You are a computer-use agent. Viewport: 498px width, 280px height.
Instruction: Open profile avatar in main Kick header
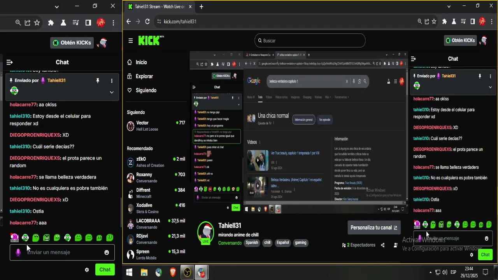[x=484, y=40]
